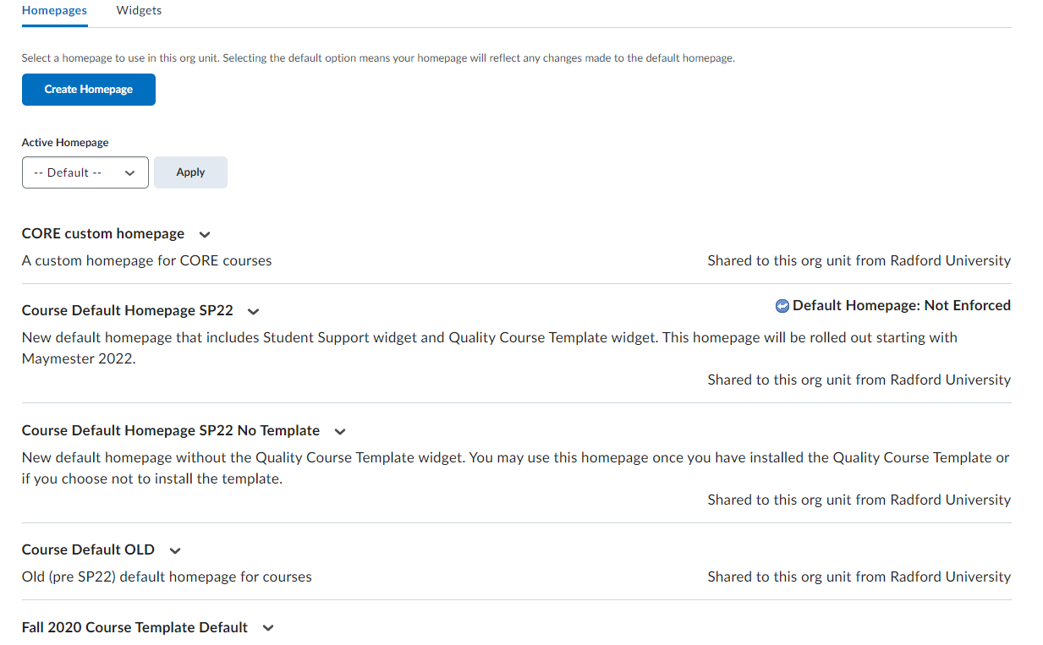This screenshot has height=645, width=1043.
Task: Click the Active Homepage field label
Action: [x=64, y=142]
